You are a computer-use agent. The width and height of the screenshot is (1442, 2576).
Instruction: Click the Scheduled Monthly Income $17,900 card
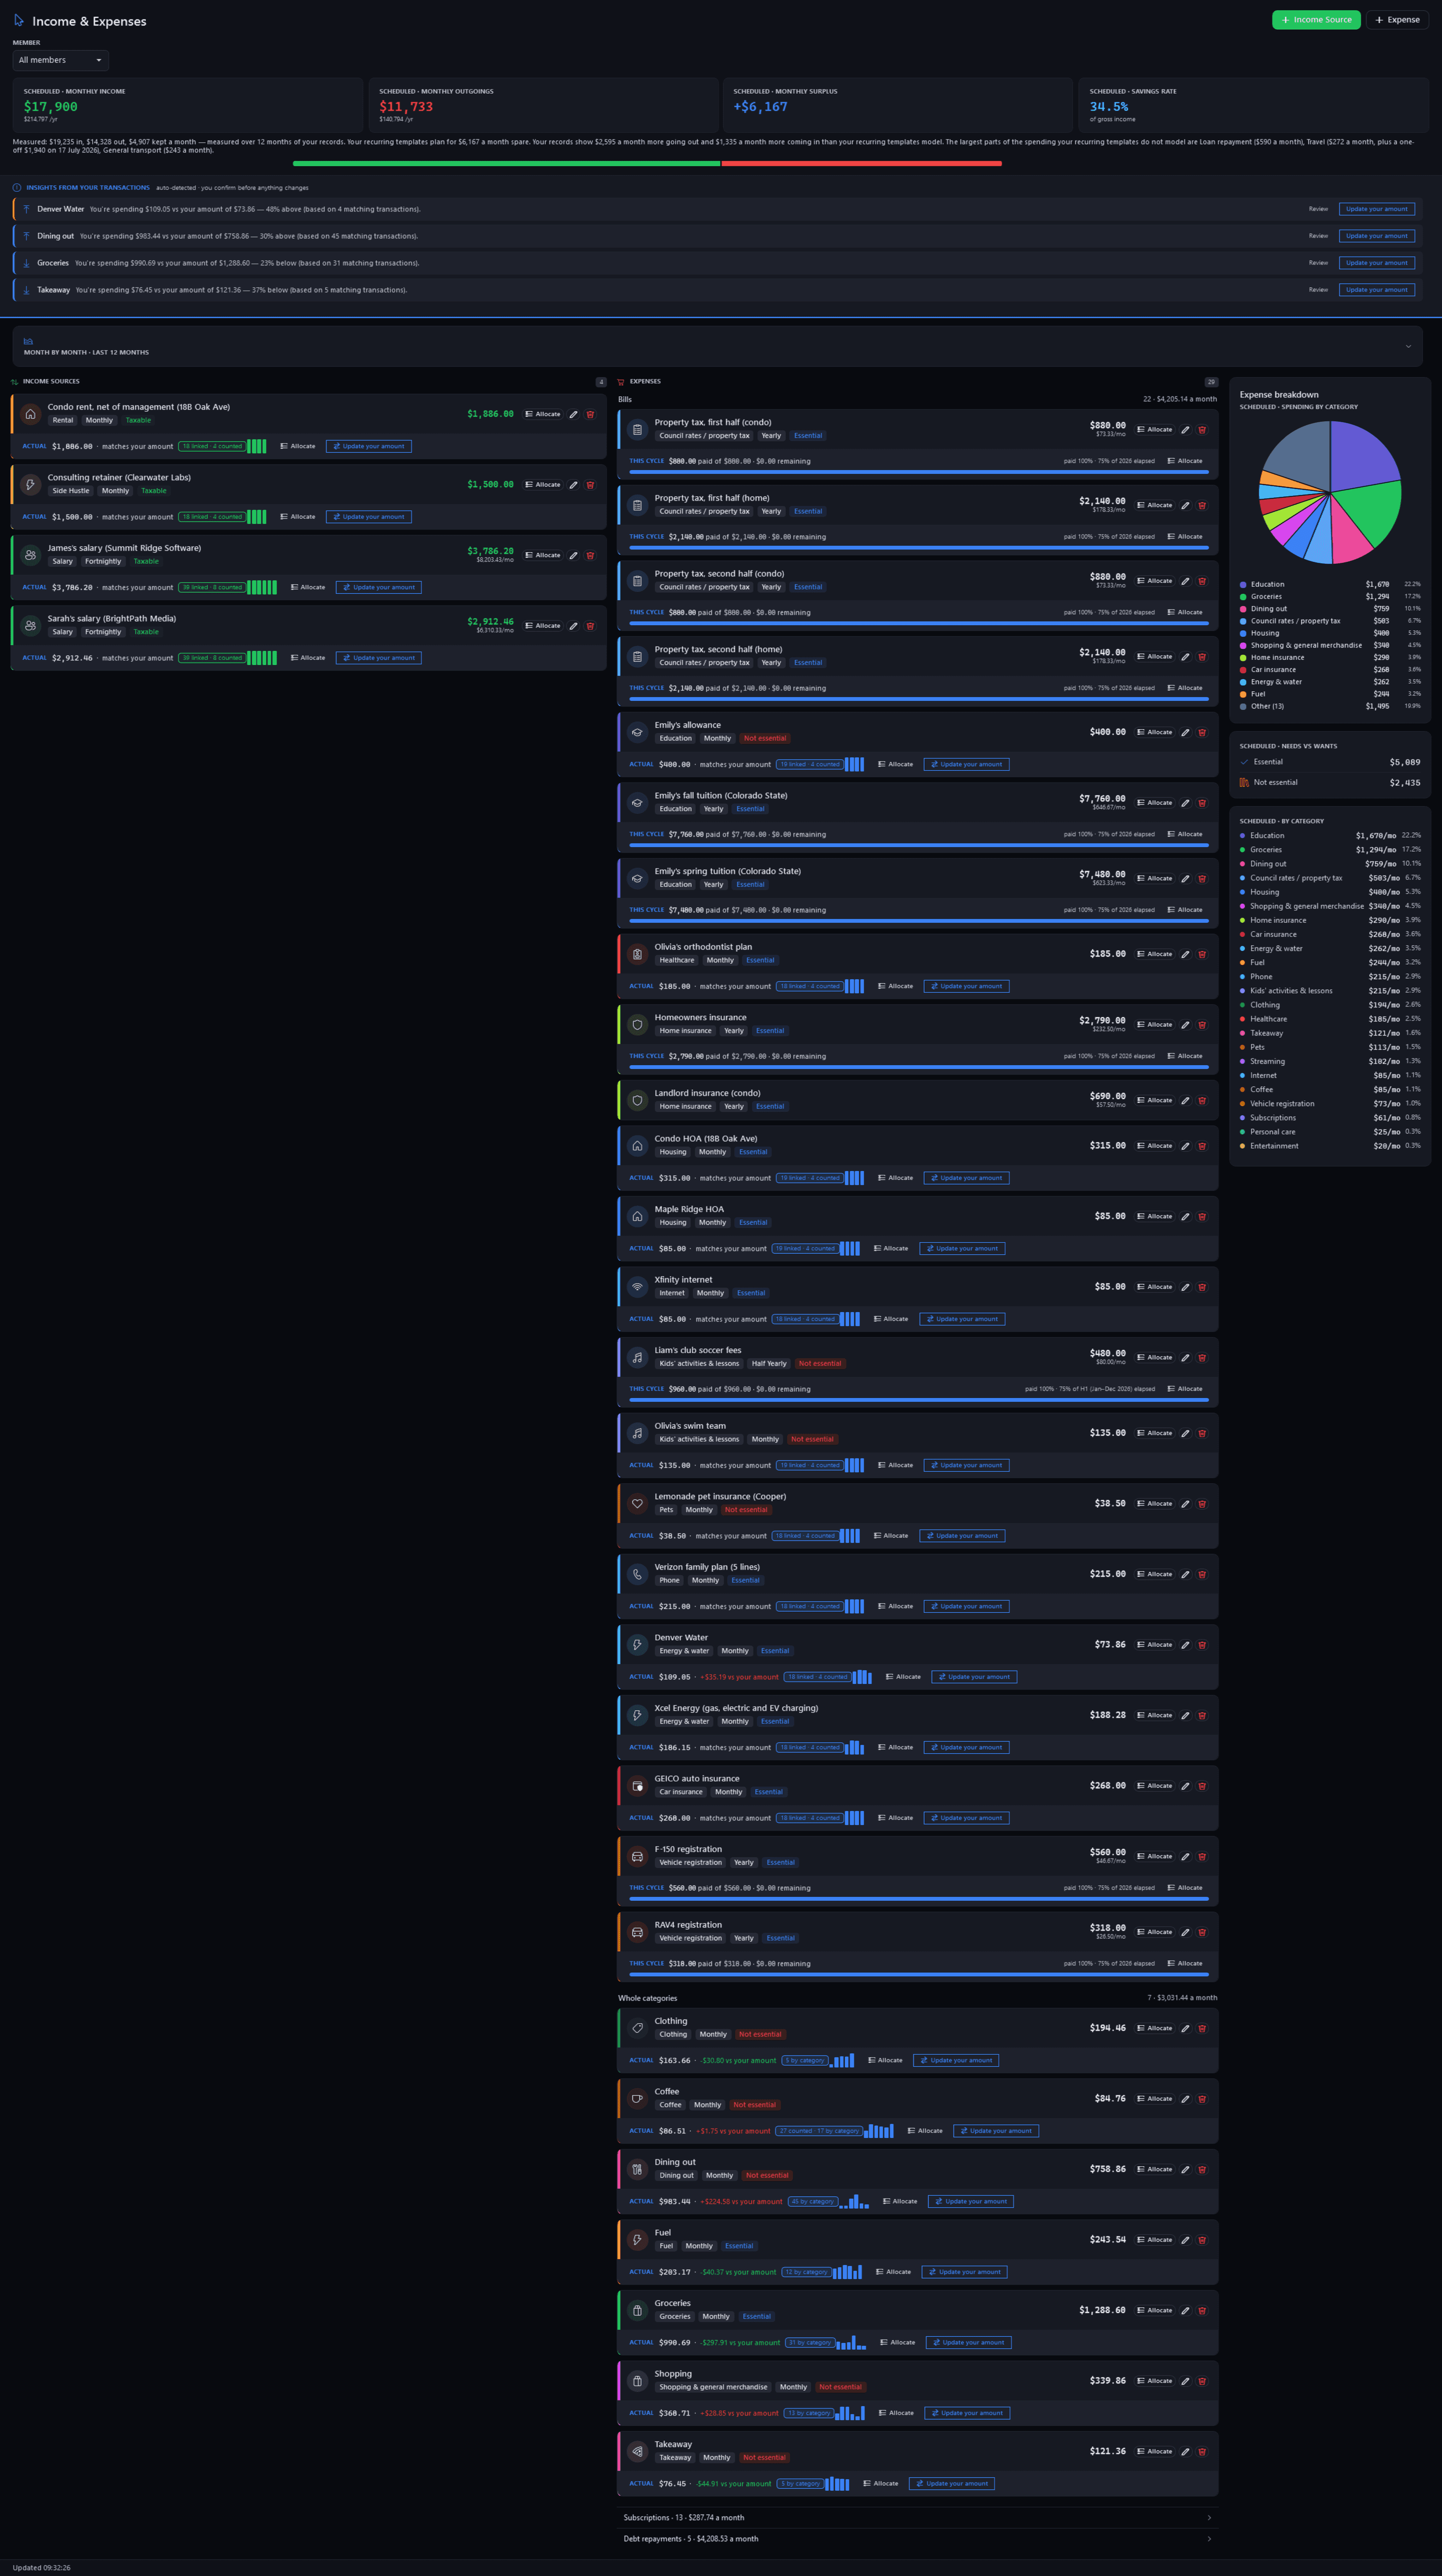tap(187, 106)
